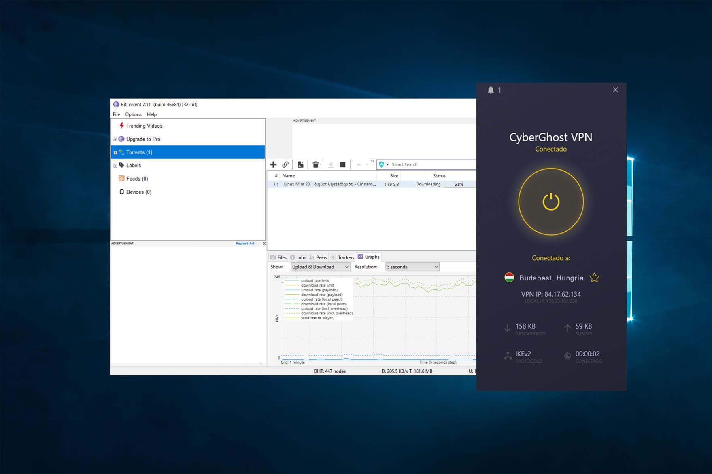Click the Add Torrent from URL link icon

pos(285,164)
